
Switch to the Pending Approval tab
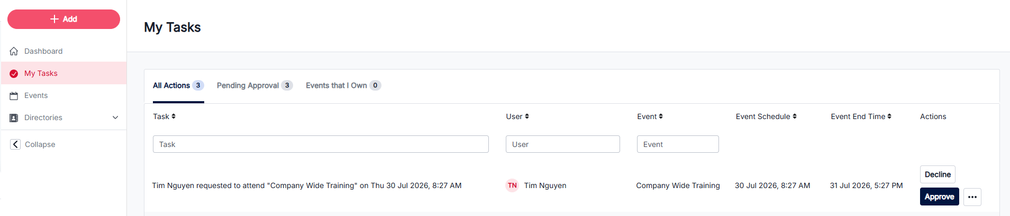click(254, 85)
